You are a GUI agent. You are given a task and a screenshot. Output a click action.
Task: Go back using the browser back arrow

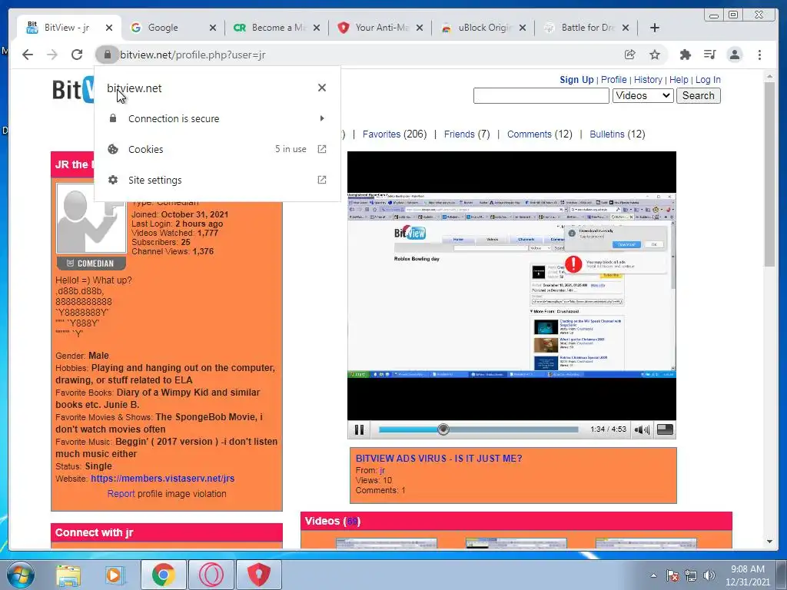tap(28, 55)
